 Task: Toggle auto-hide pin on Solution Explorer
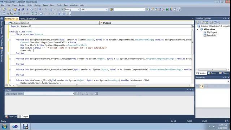coord(226,18)
